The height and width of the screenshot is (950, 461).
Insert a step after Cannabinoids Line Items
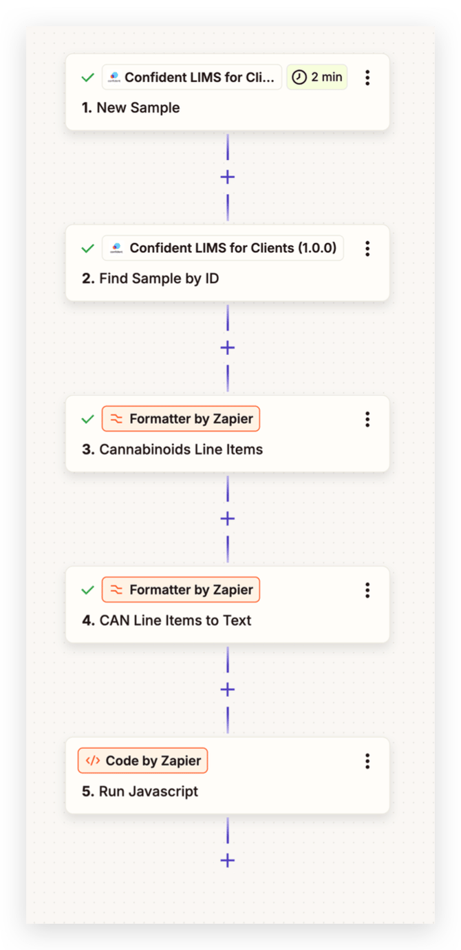click(228, 519)
